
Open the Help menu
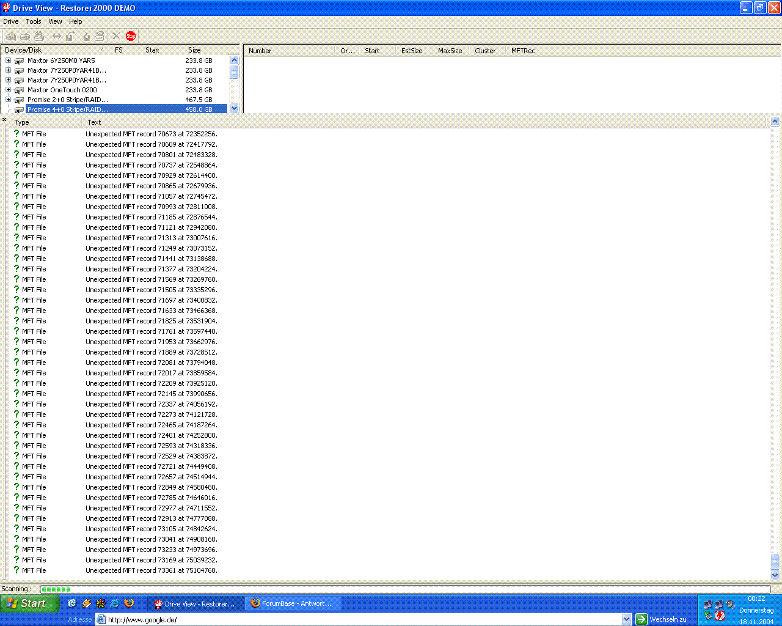tap(76, 21)
